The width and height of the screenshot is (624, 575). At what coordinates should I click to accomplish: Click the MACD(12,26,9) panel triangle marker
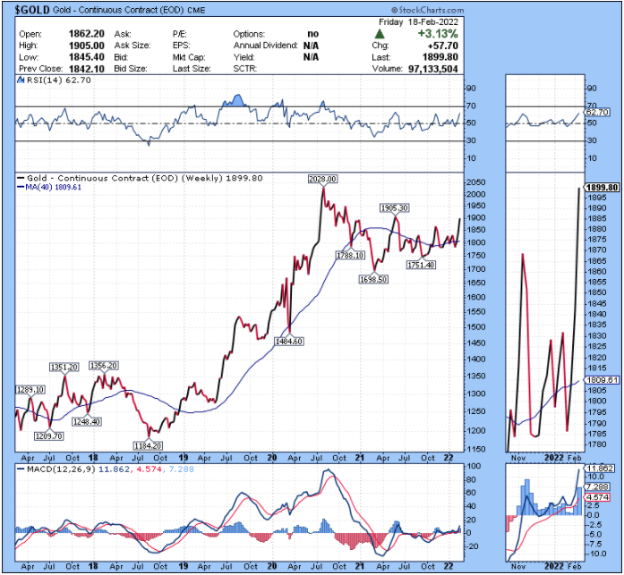(x=20, y=469)
